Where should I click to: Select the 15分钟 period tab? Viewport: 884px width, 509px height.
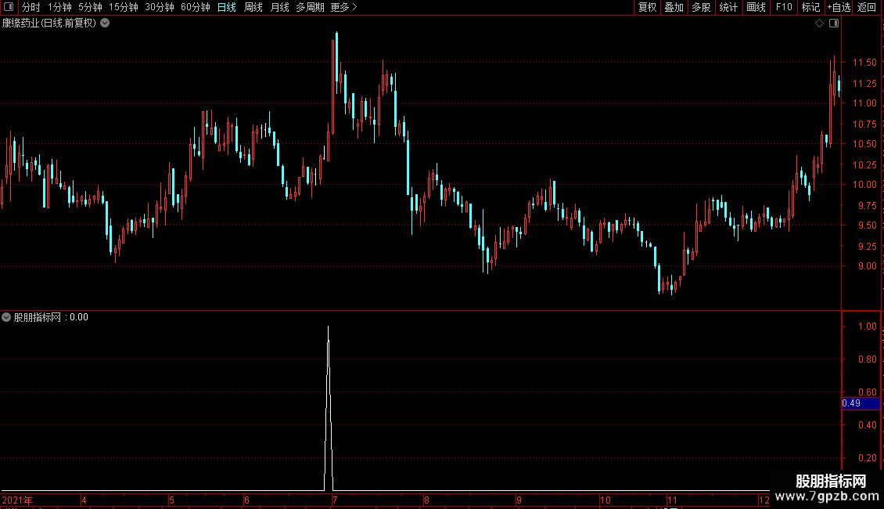123,7
